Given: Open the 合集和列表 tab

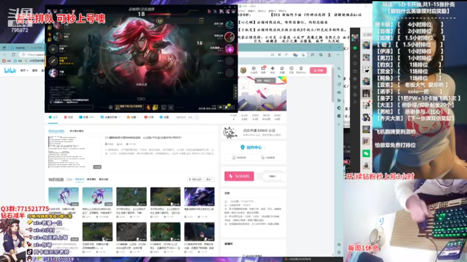Looking at the screenshot, I should (x=110, y=118).
